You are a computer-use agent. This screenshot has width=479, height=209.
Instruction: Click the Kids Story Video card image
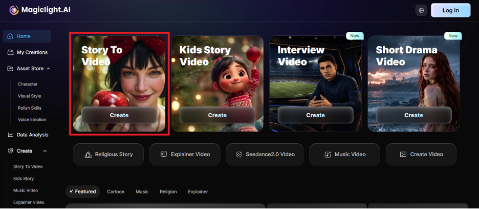coord(217,83)
